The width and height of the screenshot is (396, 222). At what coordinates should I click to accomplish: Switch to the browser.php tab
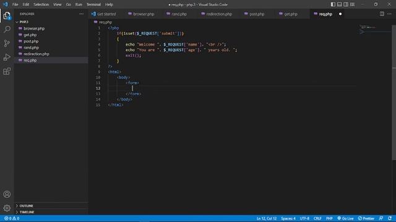144,14
